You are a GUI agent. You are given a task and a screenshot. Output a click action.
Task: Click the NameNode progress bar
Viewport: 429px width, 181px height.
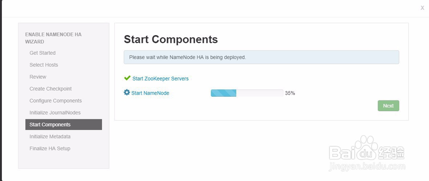click(247, 93)
